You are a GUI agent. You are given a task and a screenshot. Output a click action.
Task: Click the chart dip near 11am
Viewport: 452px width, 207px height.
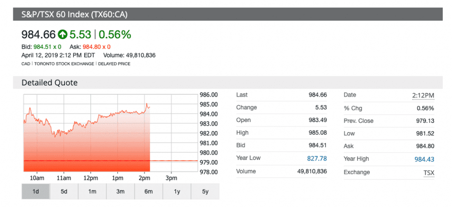[x=55, y=136]
